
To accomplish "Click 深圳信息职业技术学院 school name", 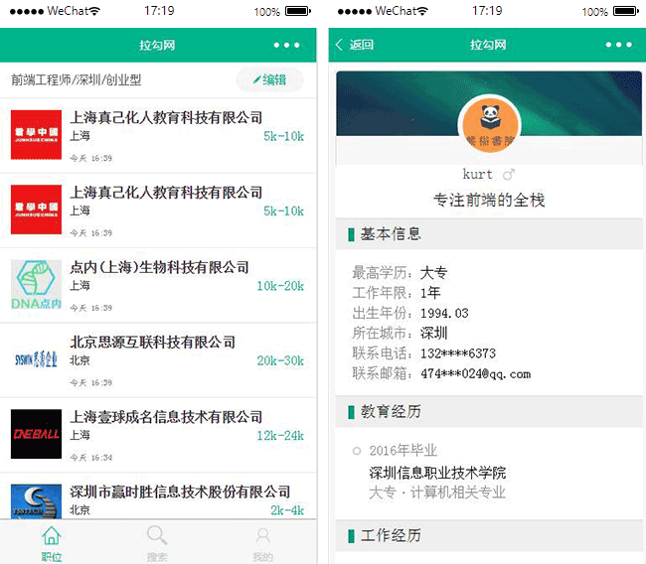I will click(x=437, y=473).
